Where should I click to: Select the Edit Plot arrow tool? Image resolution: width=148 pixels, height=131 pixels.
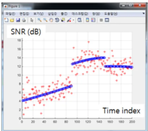[x=32, y=20]
